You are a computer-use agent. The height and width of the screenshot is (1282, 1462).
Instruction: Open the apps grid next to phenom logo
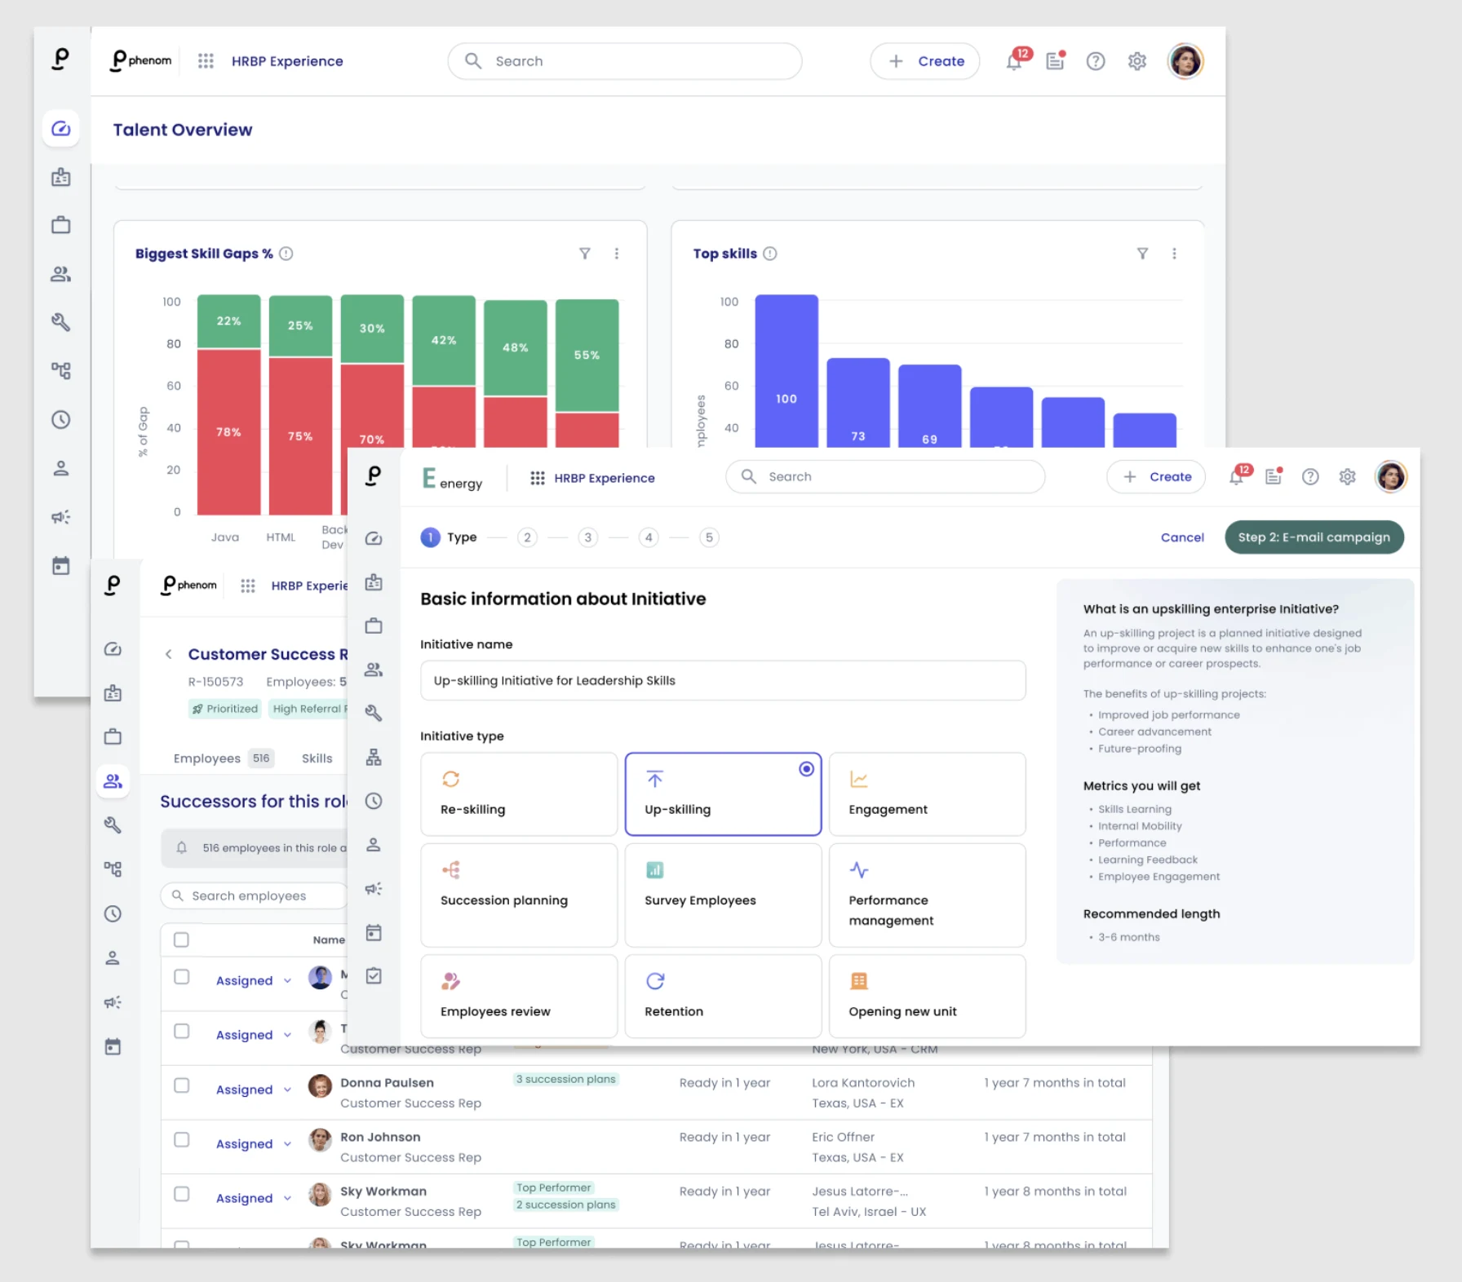[206, 61]
